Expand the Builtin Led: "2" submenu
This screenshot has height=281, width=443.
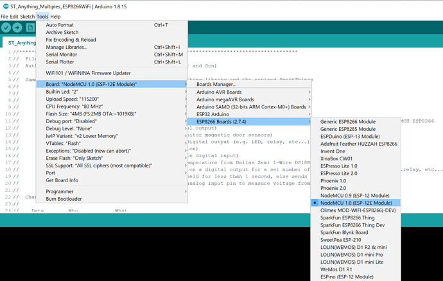click(x=112, y=92)
